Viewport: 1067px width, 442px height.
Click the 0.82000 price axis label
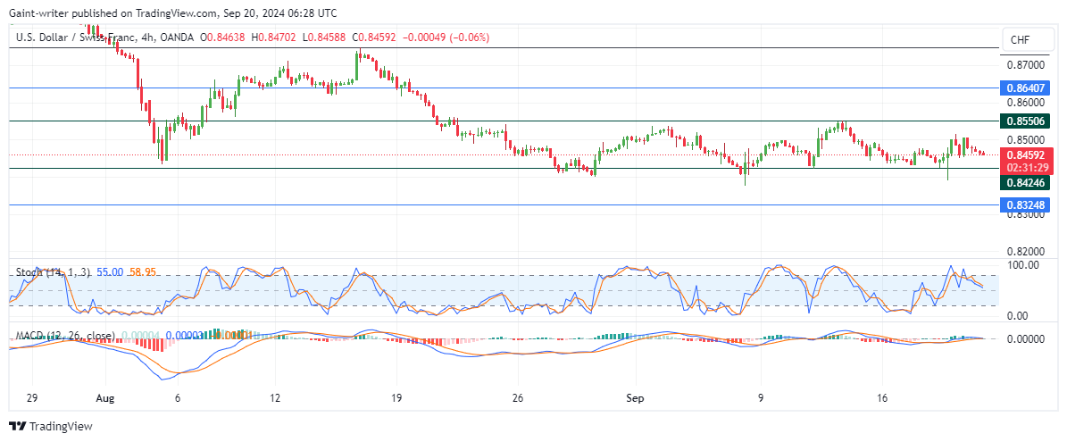(x=1024, y=252)
